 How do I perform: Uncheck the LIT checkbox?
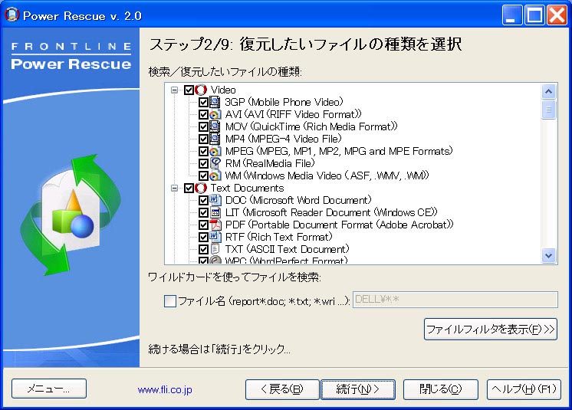tap(203, 212)
